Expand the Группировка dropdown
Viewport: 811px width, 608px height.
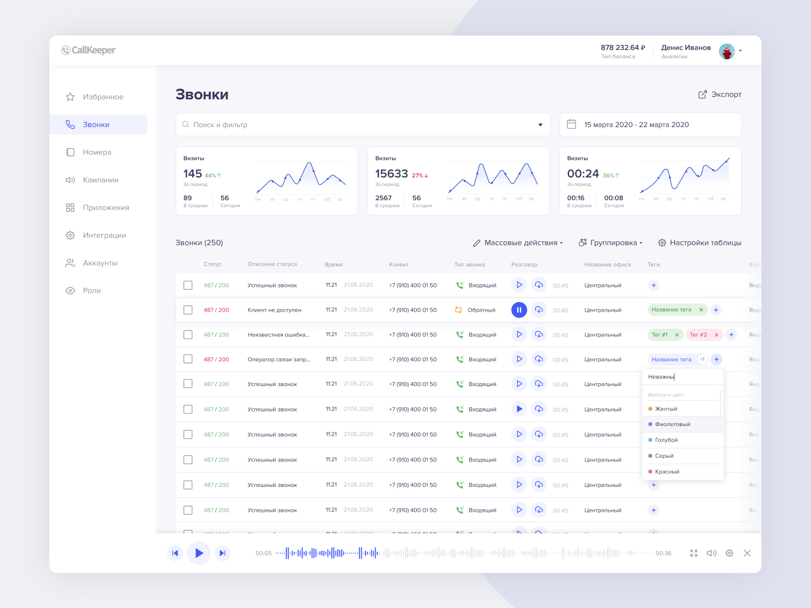click(611, 243)
